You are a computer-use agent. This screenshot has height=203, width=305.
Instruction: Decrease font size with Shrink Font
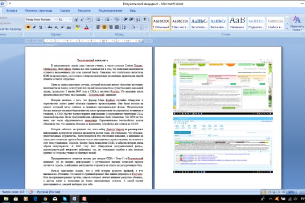(x=82, y=19)
